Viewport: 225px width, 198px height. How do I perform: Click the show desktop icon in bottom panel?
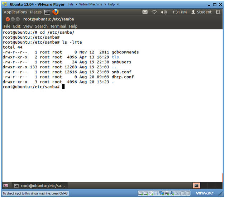point(6,186)
